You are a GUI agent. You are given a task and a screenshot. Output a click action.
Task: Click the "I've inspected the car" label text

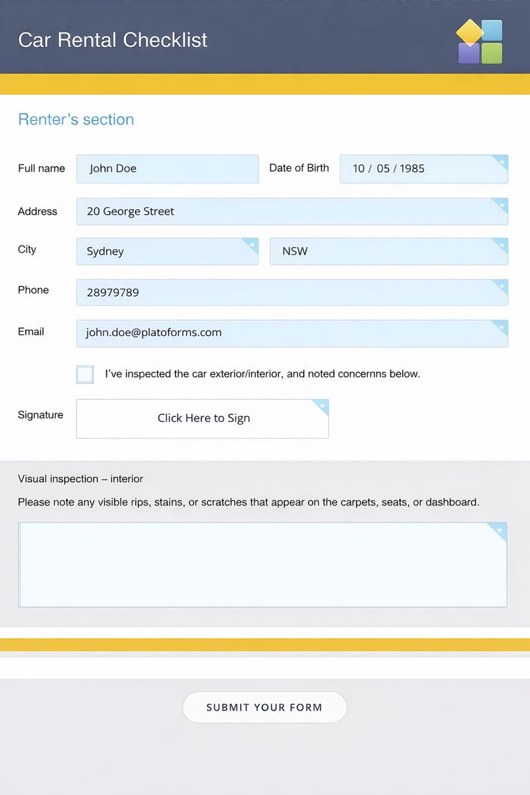[x=262, y=374]
